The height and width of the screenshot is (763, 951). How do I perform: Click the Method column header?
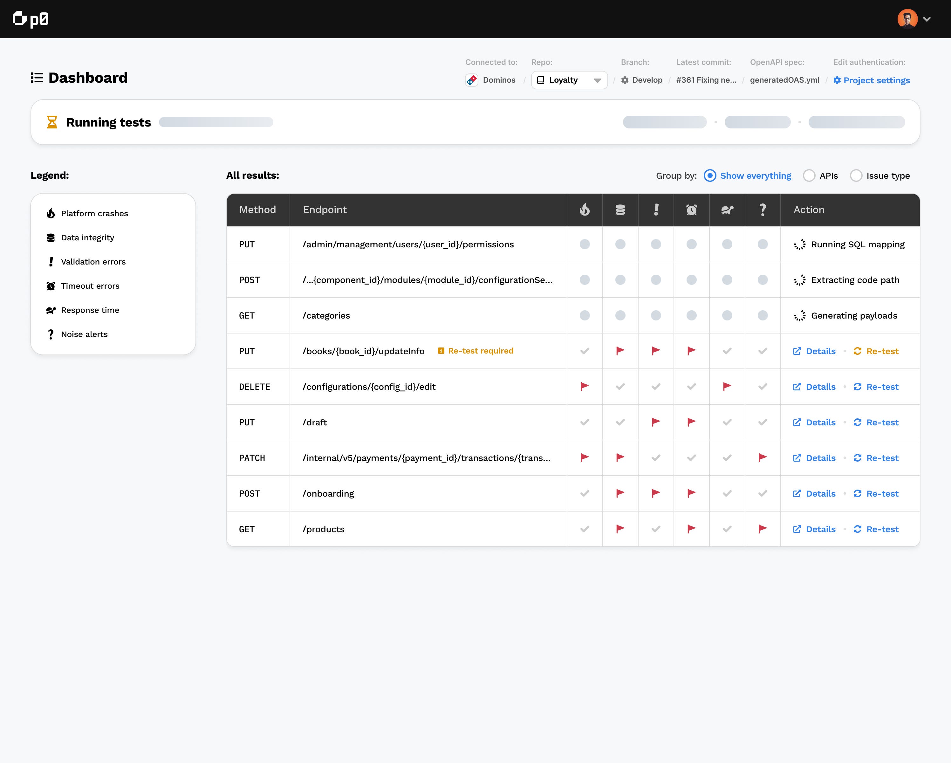[257, 210]
